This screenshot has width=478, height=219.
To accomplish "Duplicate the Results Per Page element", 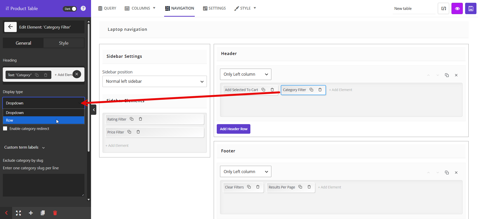I will tap(300, 187).
